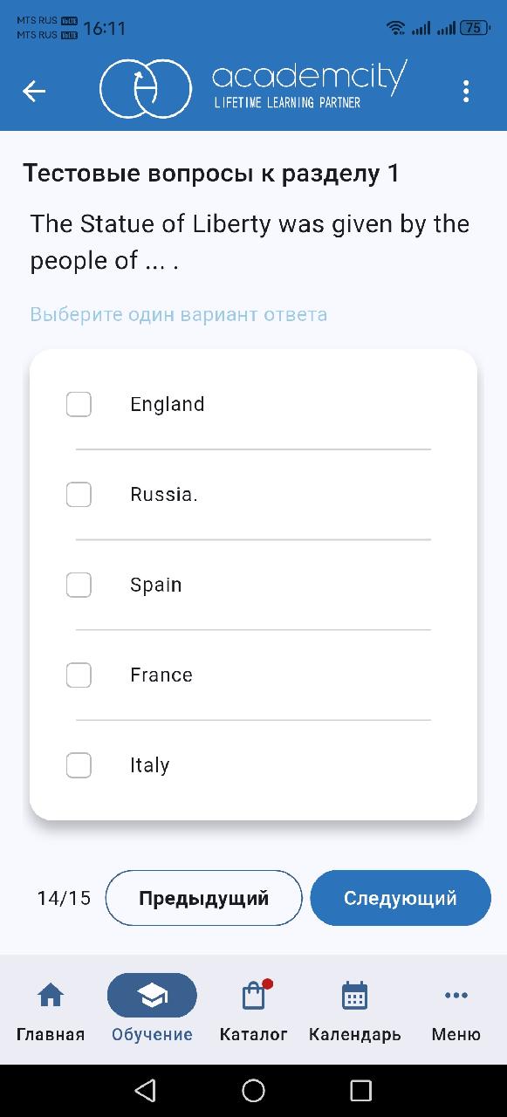Image resolution: width=507 pixels, height=1117 pixels.
Task: Tap Android back triangle button
Action: tap(146, 1090)
